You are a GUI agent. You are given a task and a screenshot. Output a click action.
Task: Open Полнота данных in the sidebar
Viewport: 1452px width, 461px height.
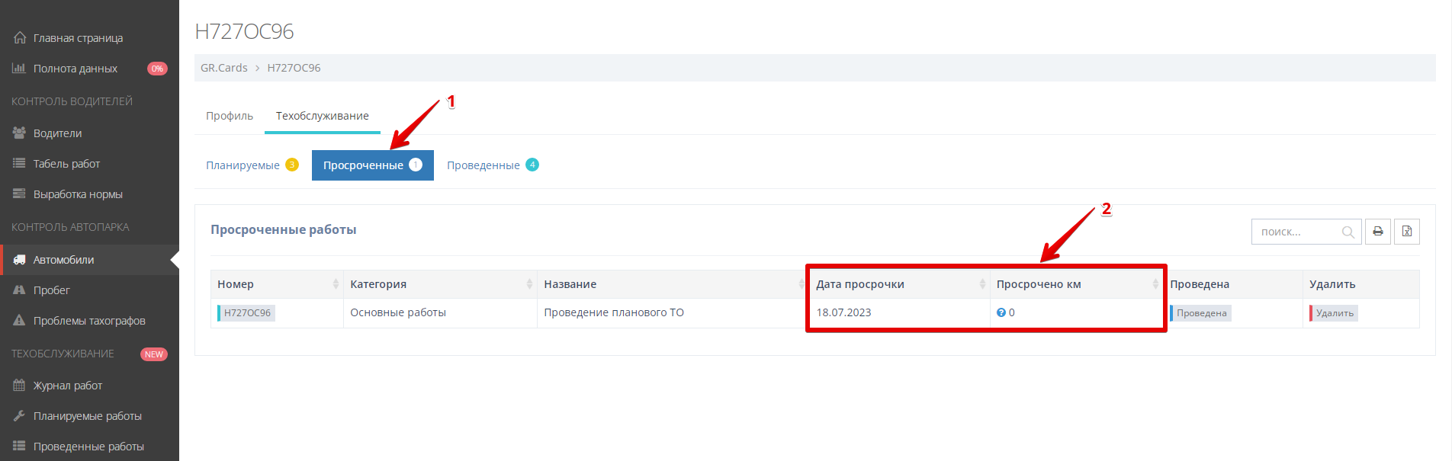(75, 69)
